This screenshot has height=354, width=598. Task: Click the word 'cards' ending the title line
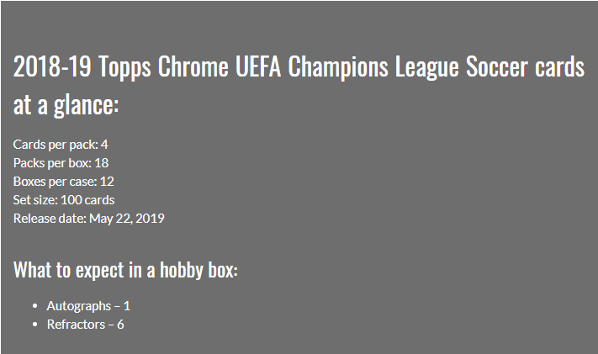tap(560, 66)
